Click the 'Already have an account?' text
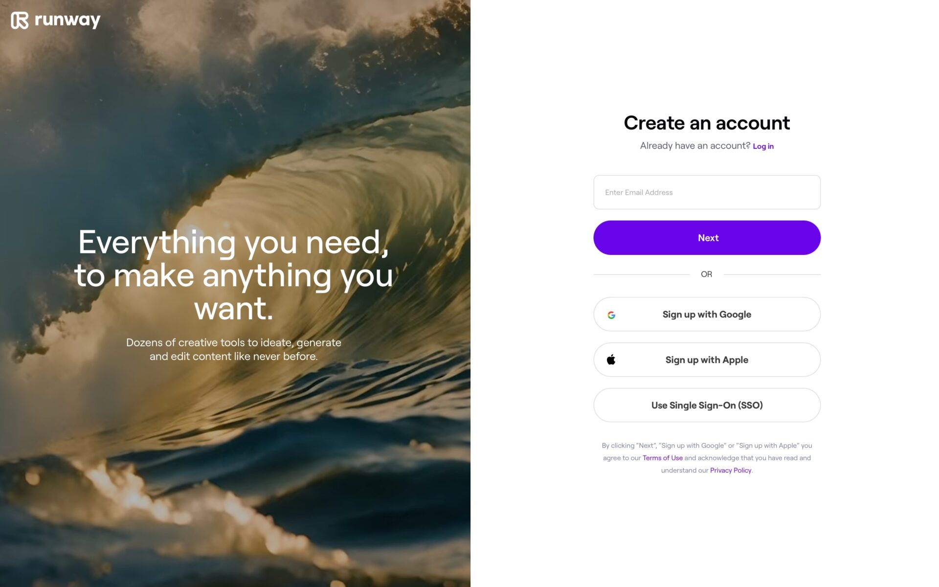 [x=695, y=146]
